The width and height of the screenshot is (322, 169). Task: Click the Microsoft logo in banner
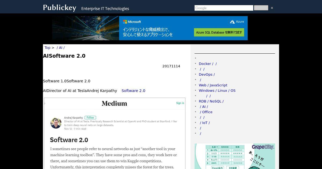point(132,22)
